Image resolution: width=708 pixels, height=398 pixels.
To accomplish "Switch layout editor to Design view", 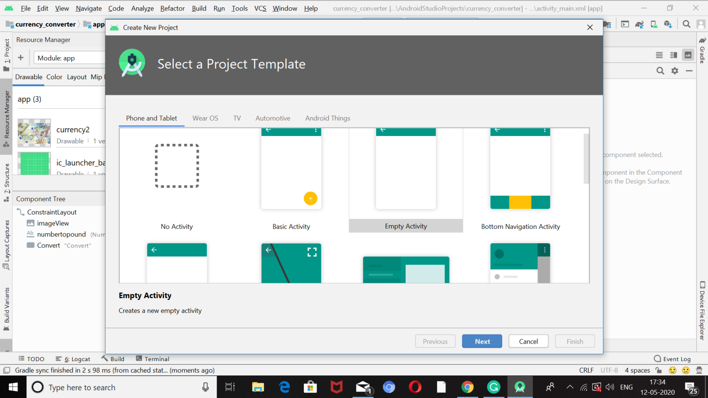I will [x=687, y=55].
